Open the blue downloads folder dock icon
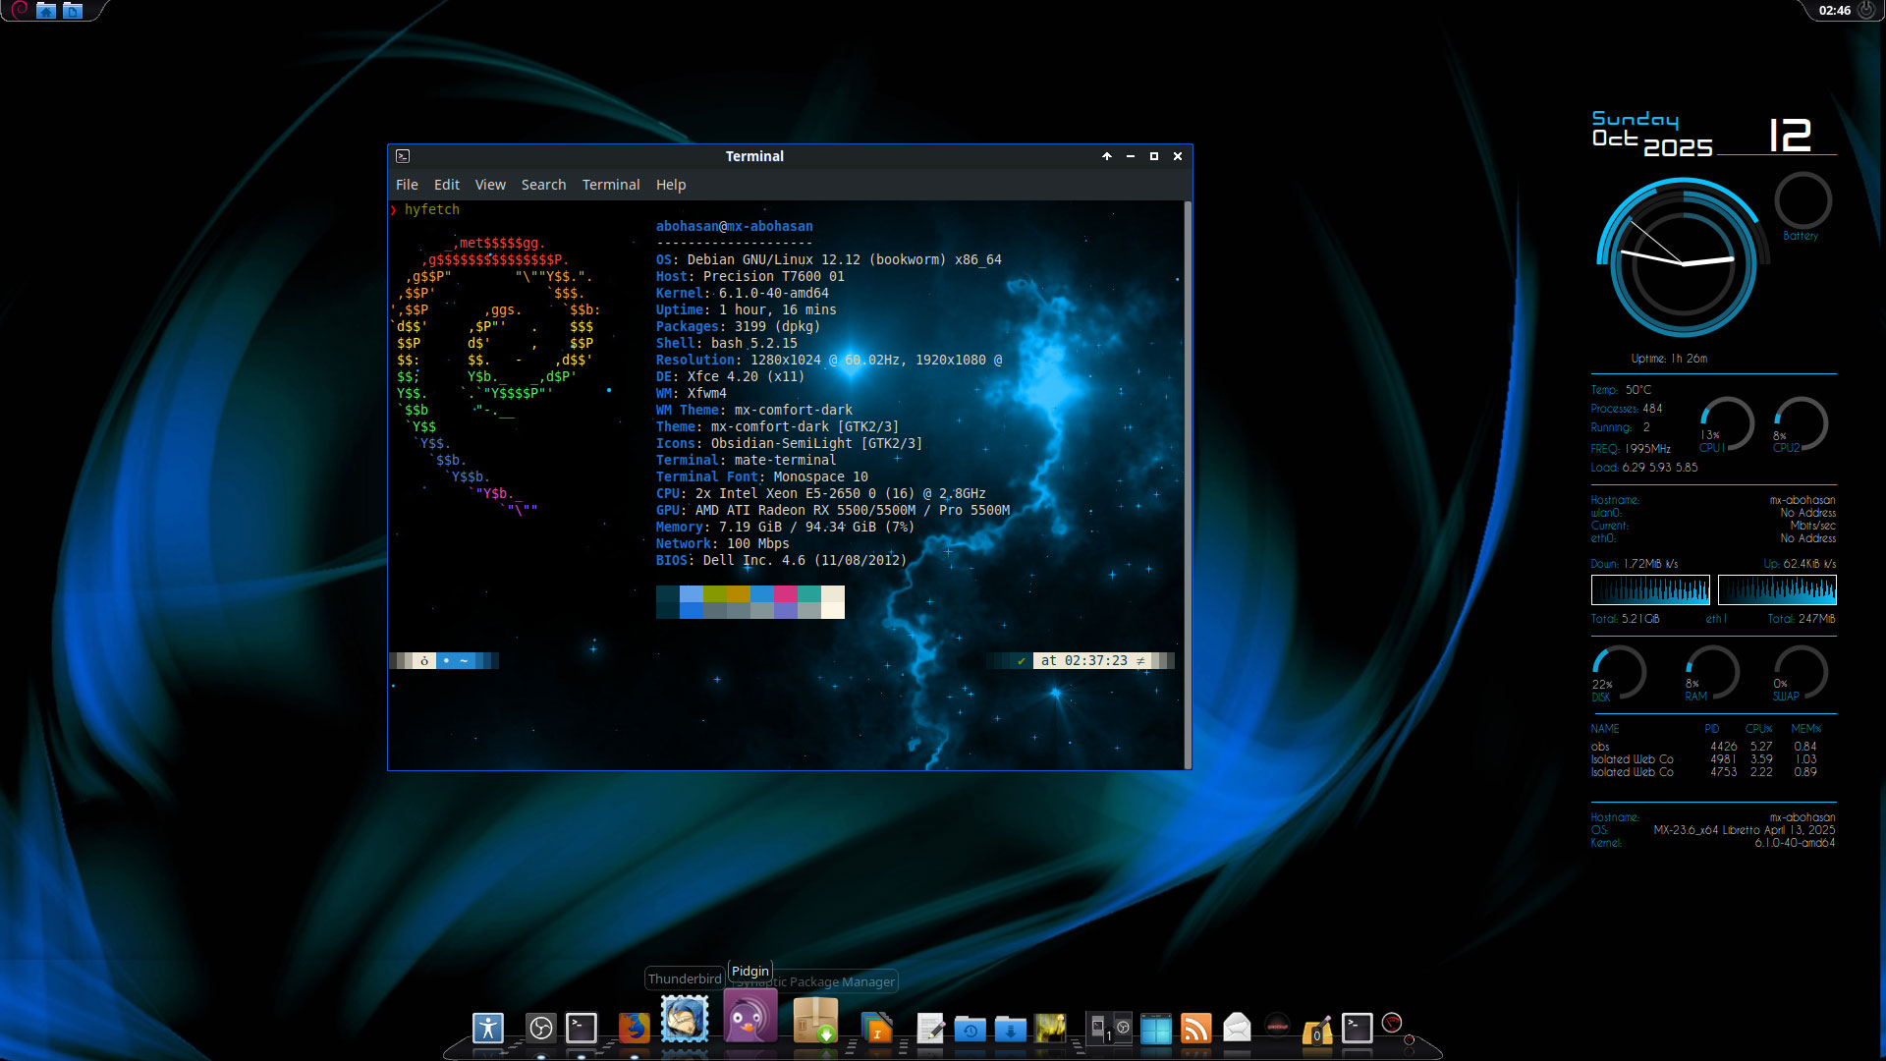 coord(1010,1029)
